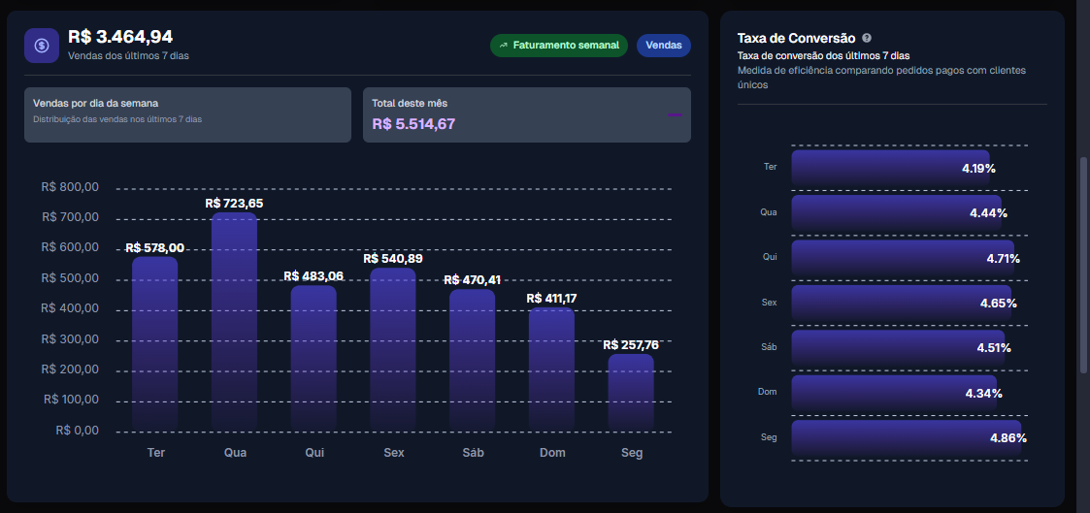Click the Ter conversion bar at 4.19%
1090x513 pixels.
click(x=890, y=168)
